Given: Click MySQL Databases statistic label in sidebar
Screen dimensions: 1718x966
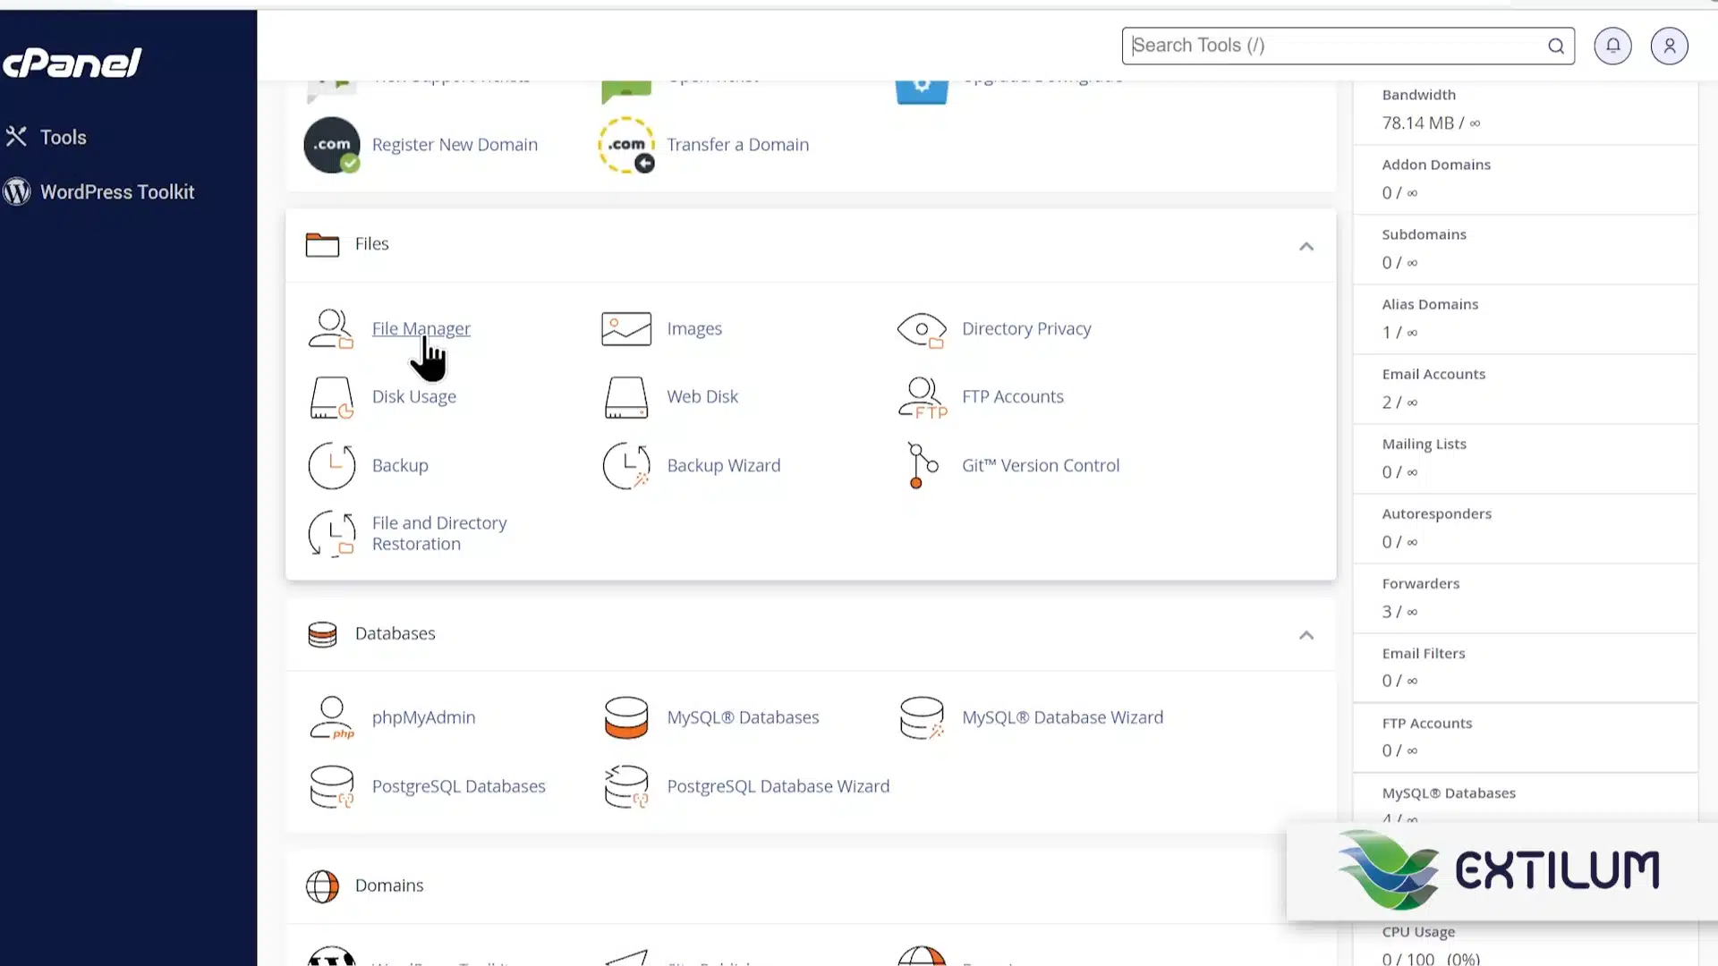Looking at the screenshot, I should pyautogui.click(x=1449, y=793).
